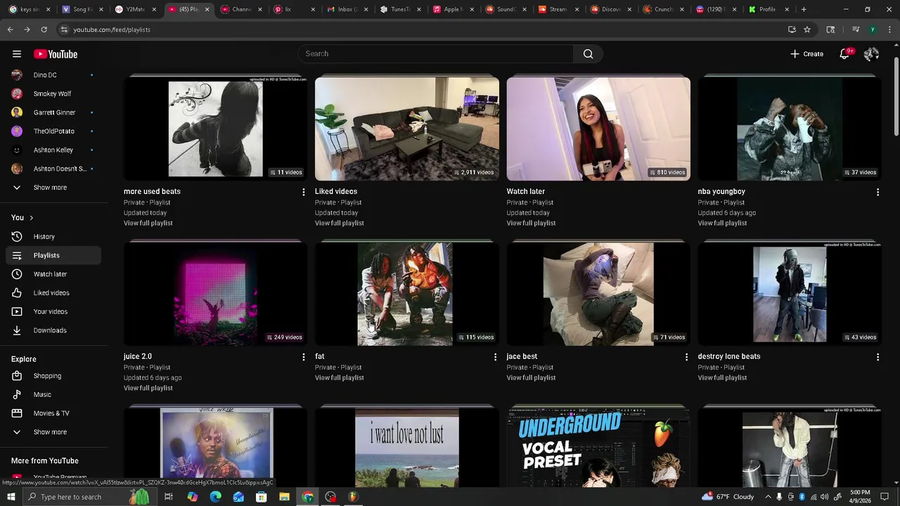View full playlist for Liked videos

pyautogui.click(x=339, y=223)
